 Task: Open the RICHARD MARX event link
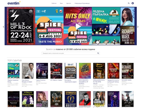click(127, 80)
